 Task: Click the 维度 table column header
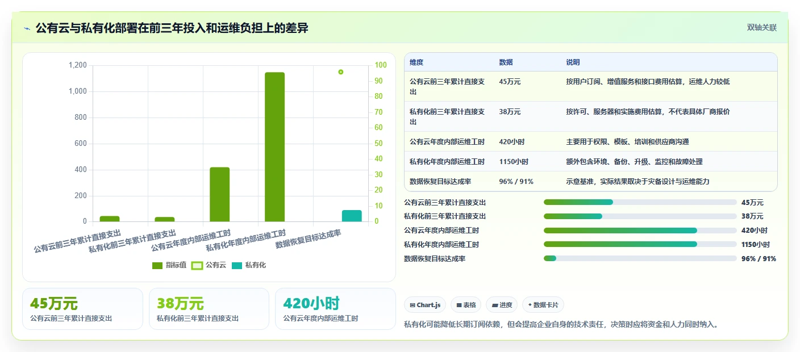(416, 62)
